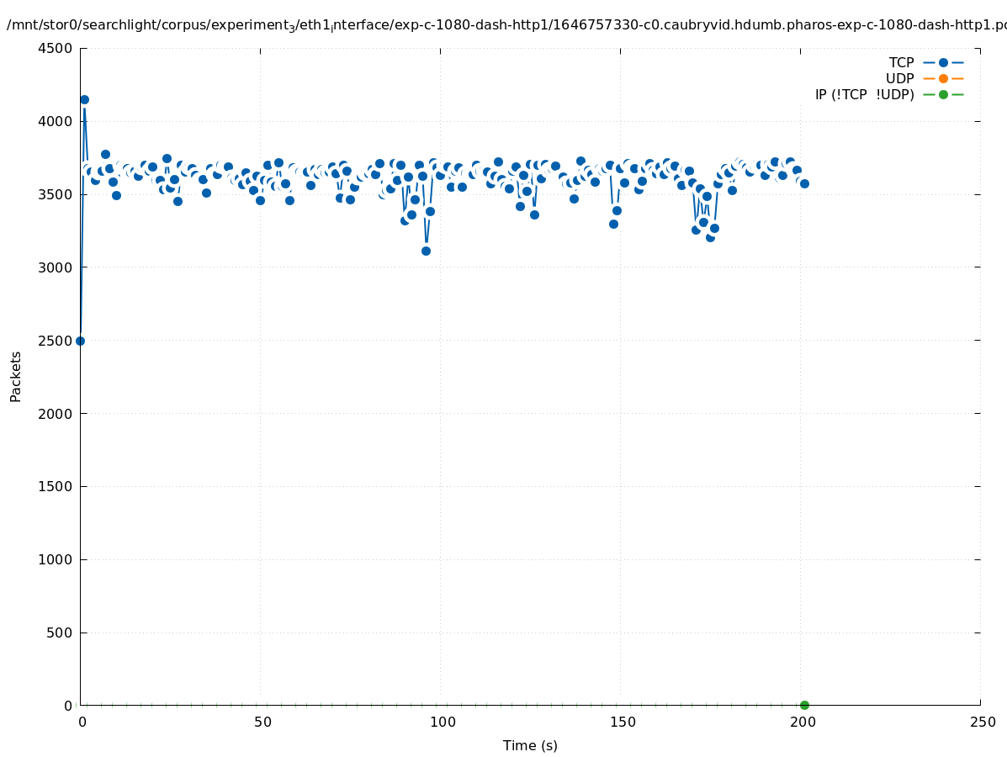Select the last TCP data point near 200s

pos(804,183)
